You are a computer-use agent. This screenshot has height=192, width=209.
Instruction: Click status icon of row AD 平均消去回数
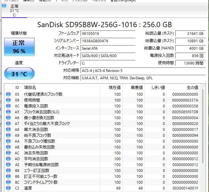pos(8,159)
